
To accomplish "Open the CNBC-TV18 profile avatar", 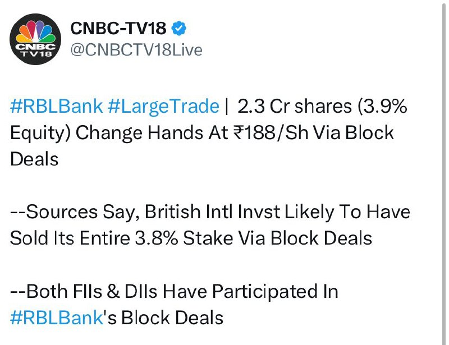I will [35, 39].
